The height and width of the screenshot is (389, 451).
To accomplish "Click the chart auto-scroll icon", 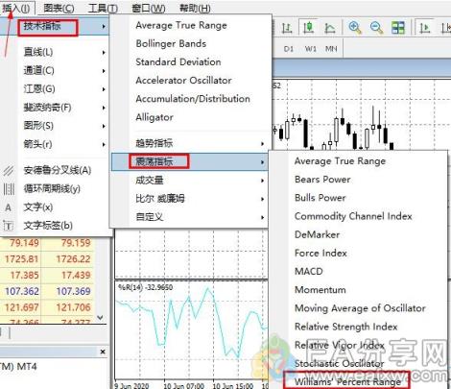I will coord(425,28).
